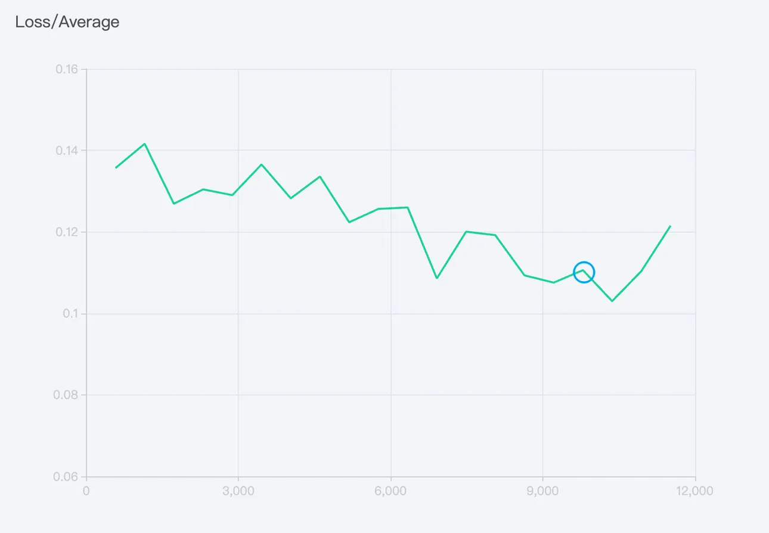This screenshot has width=769, height=533.
Task: Click the 12,000 x-axis label
Action: click(695, 491)
